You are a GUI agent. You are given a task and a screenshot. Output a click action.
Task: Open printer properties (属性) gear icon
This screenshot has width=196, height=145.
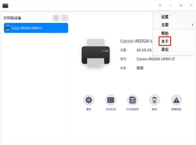coord(89,100)
